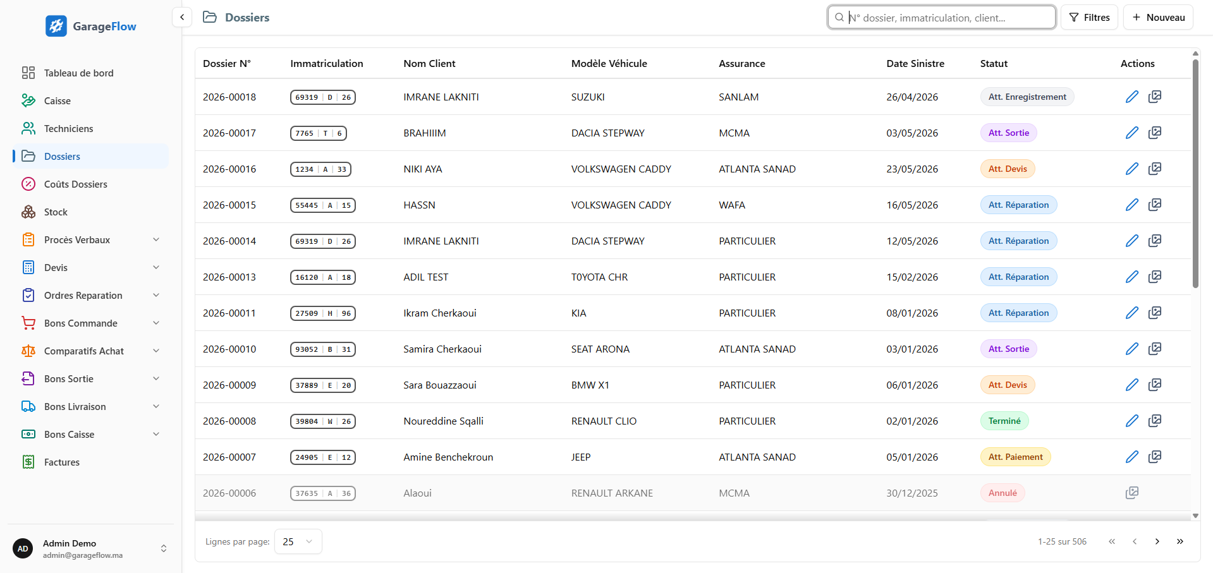
Task: Go to the previous page of dossiers
Action: [1135, 541]
